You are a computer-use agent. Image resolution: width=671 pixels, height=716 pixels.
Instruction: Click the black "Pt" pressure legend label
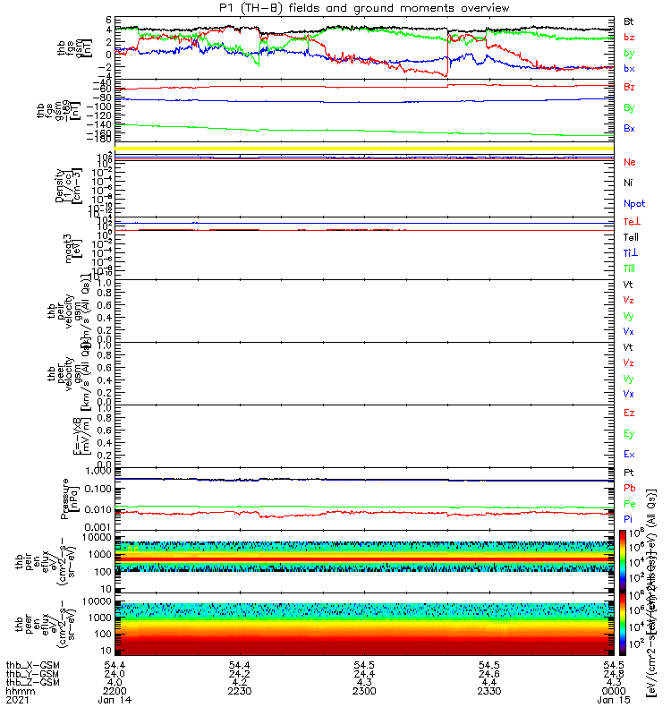tap(629, 473)
